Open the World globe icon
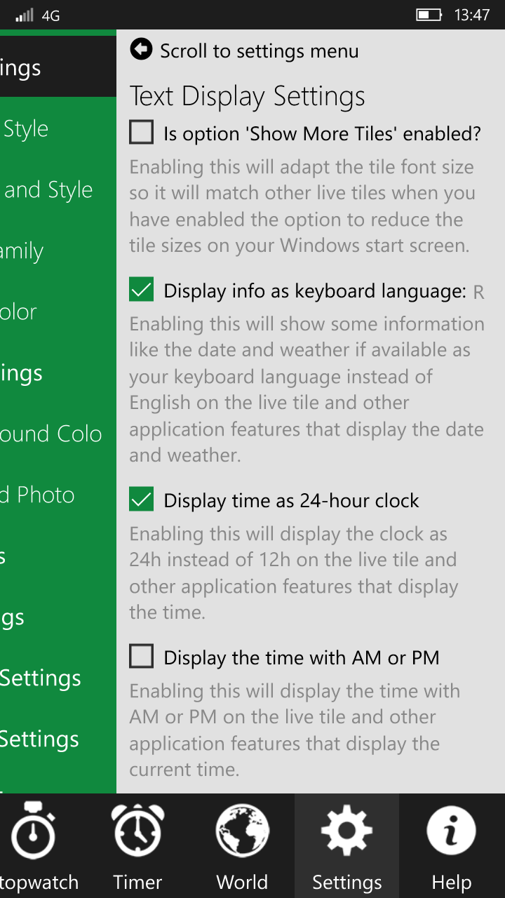505x898 pixels. click(x=242, y=831)
